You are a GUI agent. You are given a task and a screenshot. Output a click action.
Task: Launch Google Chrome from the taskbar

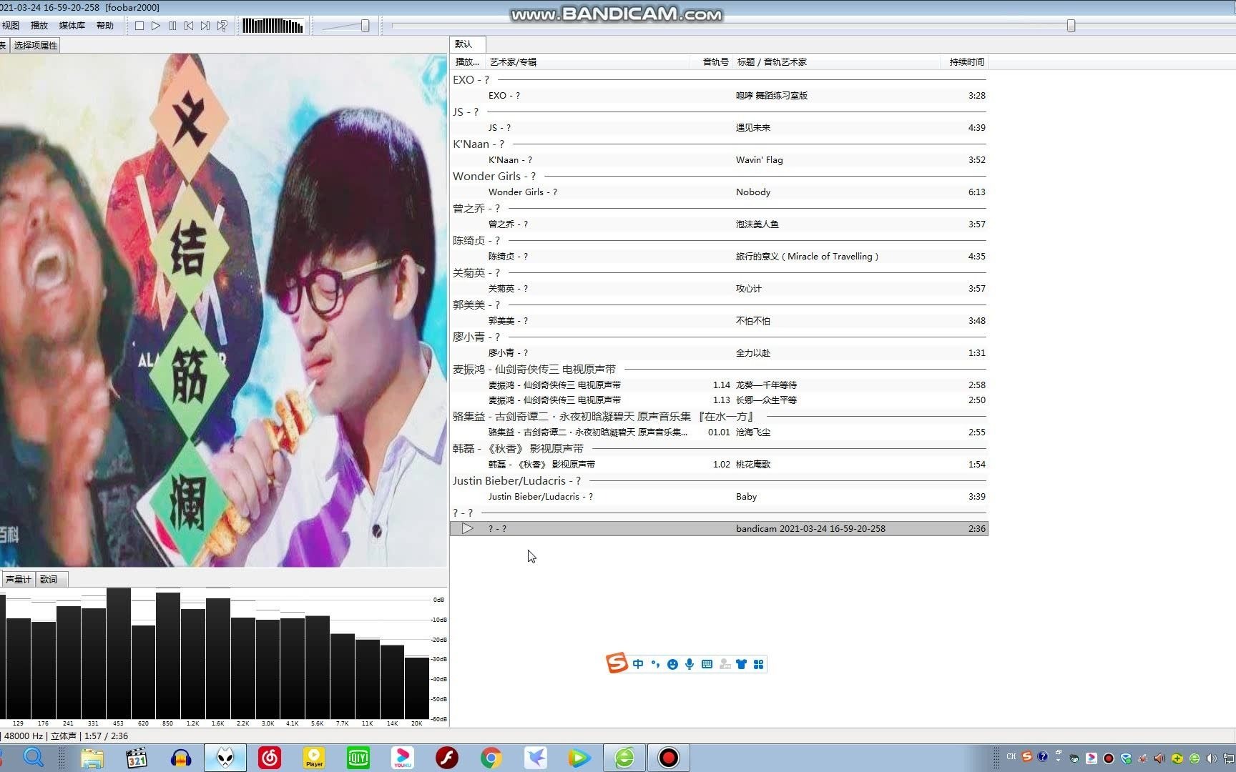tap(491, 758)
